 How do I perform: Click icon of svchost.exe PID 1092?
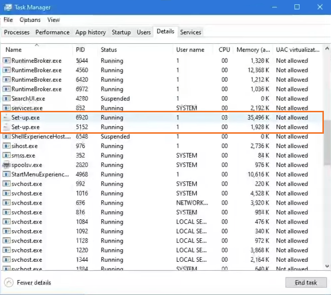6,231
